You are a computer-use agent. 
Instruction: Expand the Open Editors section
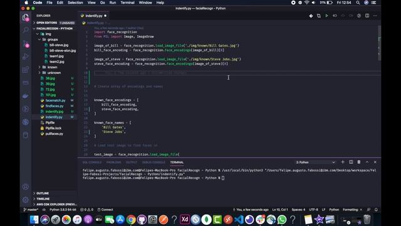(55, 23)
